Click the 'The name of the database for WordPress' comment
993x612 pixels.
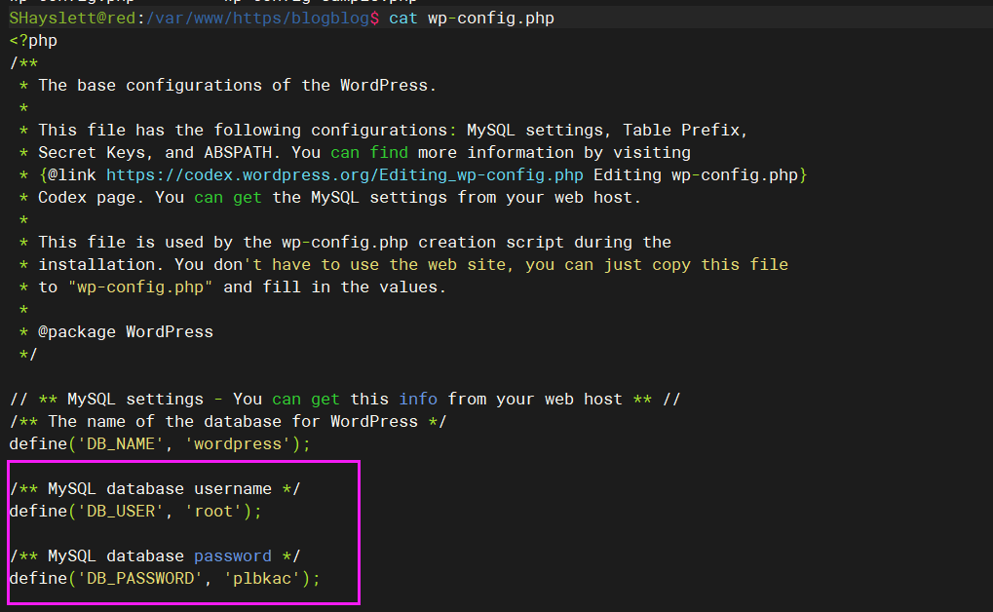click(228, 421)
